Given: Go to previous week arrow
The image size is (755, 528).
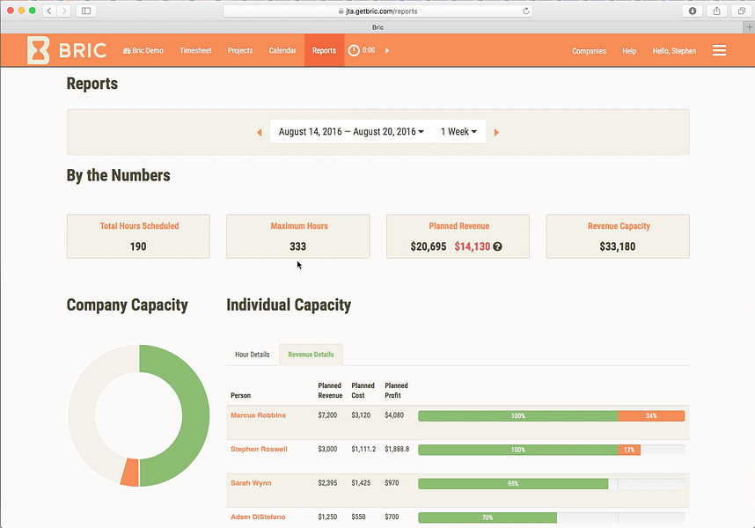Looking at the screenshot, I should tap(260, 132).
